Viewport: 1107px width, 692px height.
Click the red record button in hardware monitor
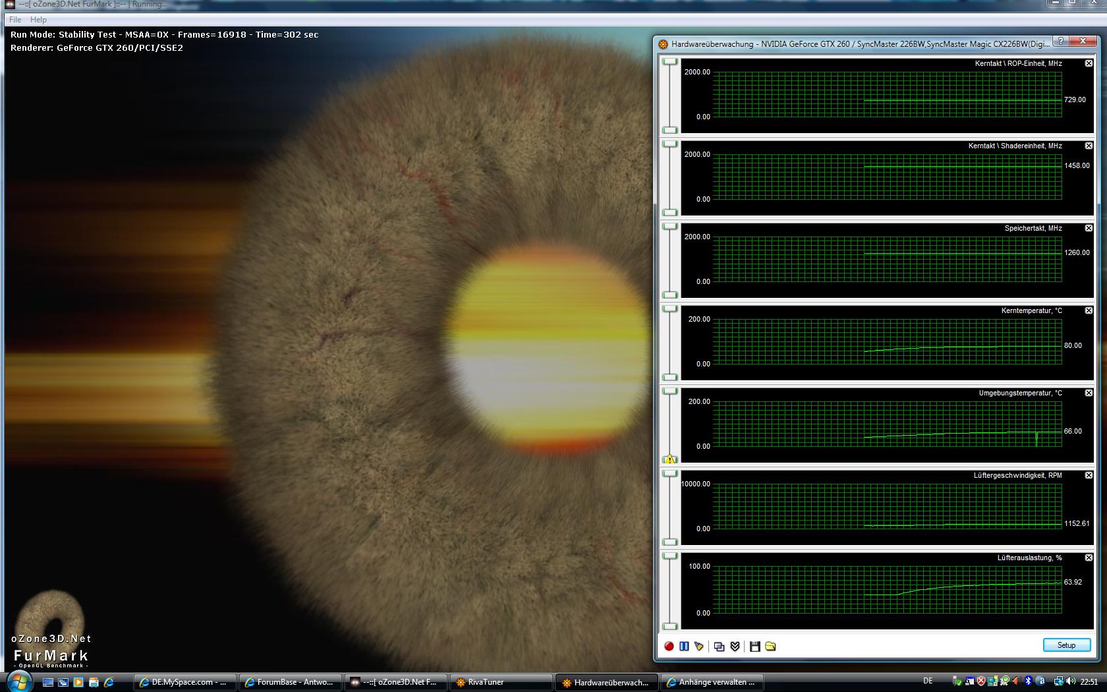[x=669, y=647]
